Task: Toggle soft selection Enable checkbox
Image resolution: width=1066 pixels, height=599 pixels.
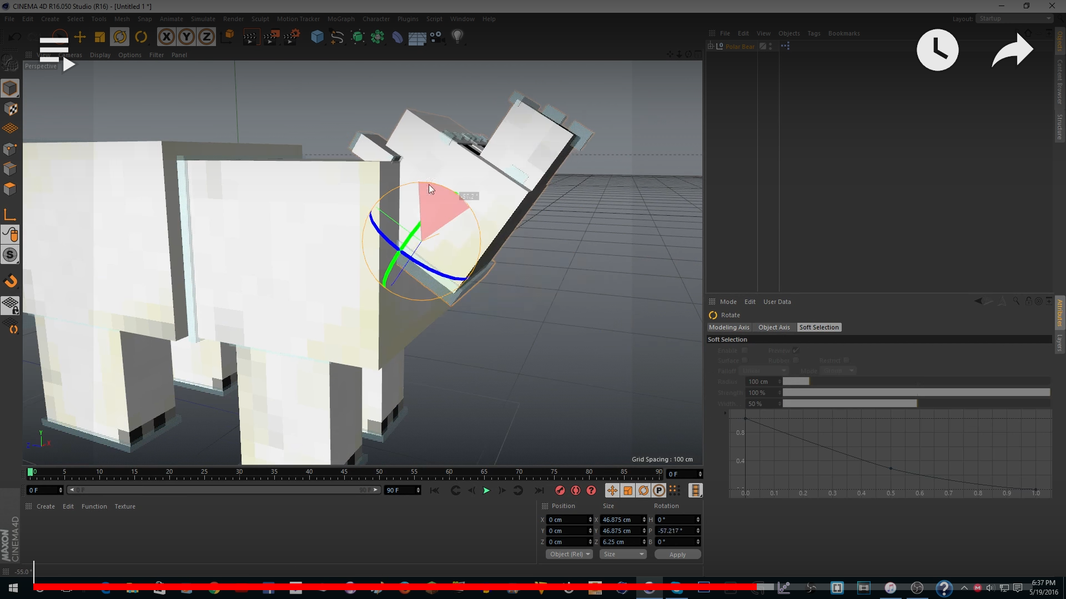Action: click(x=745, y=351)
